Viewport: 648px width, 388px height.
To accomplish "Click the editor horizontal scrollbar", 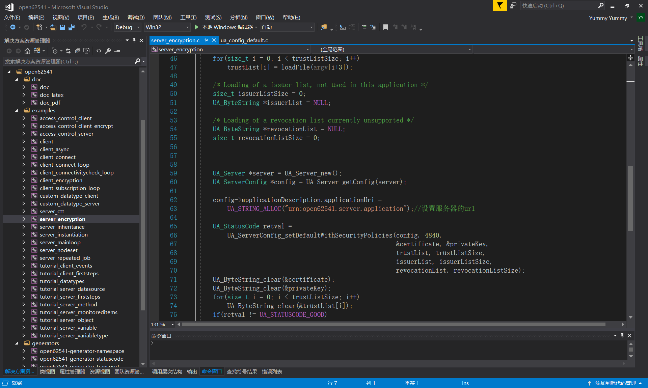I will click(x=393, y=325).
